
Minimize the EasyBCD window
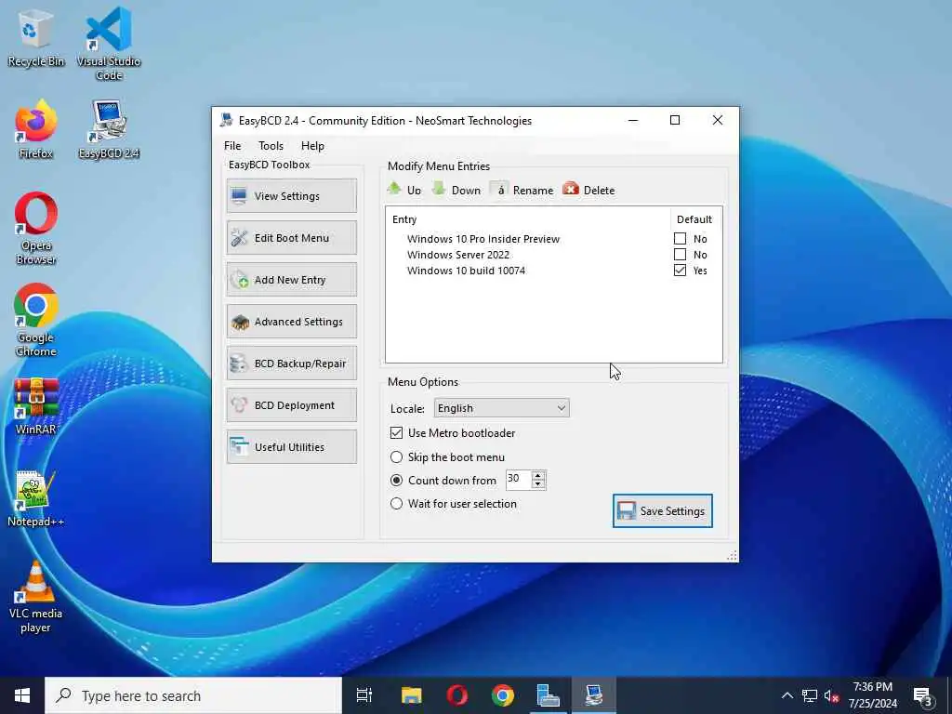point(632,120)
